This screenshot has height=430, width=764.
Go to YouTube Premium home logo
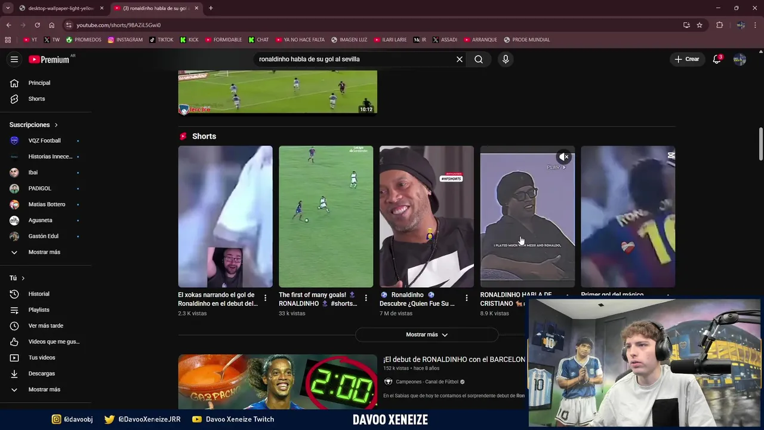pos(49,59)
